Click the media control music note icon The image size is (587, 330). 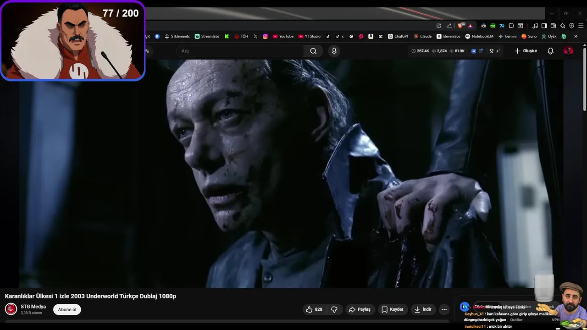[x=535, y=26]
